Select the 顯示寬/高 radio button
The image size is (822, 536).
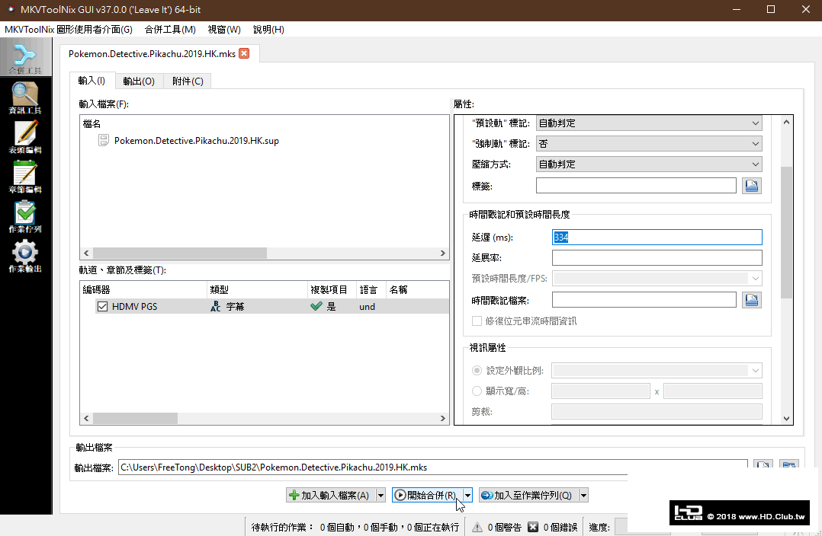point(477,391)
